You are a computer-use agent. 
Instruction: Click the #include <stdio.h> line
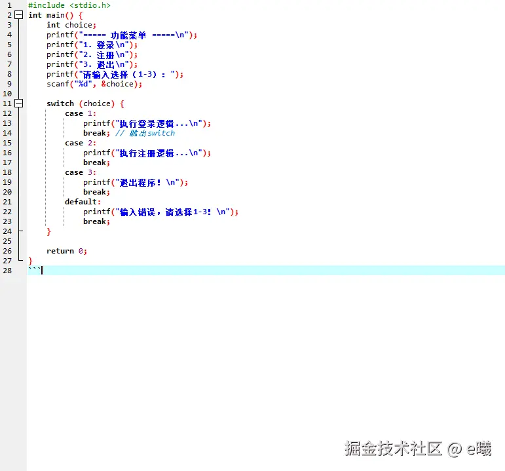tap(69, 5)
